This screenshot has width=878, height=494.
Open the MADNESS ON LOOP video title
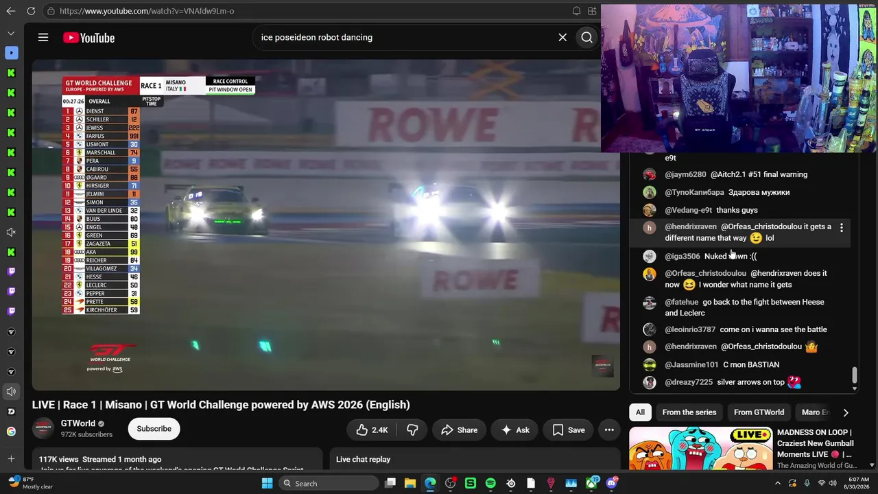[815, 443]
